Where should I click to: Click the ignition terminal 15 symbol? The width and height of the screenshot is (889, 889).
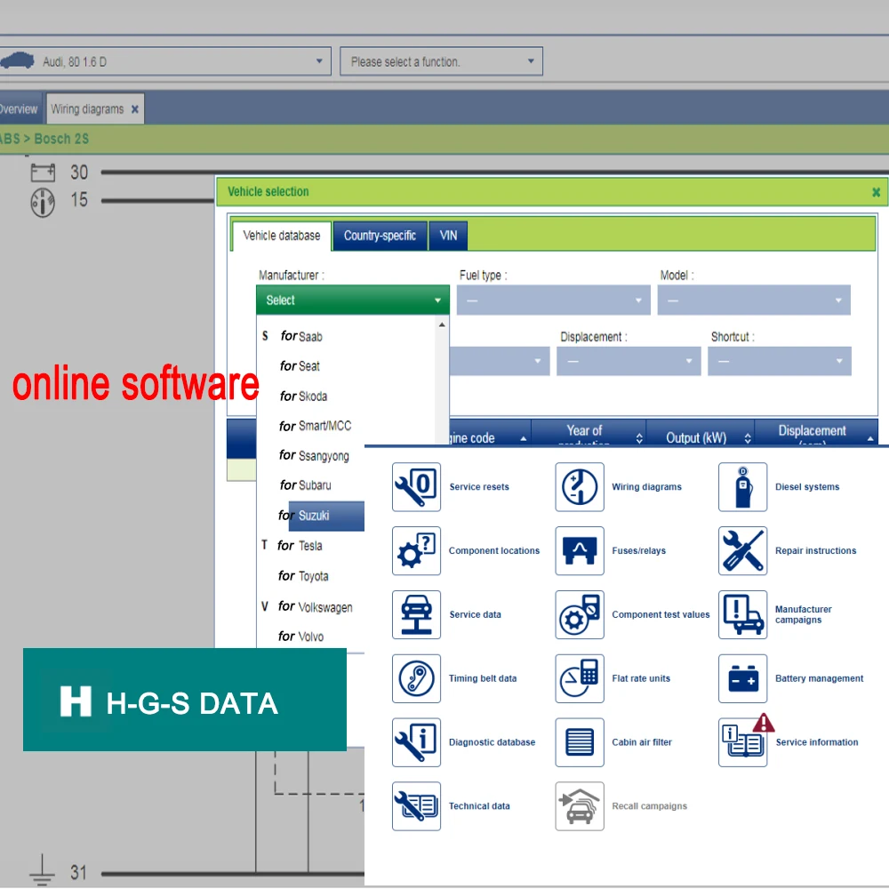coord(43,203)
